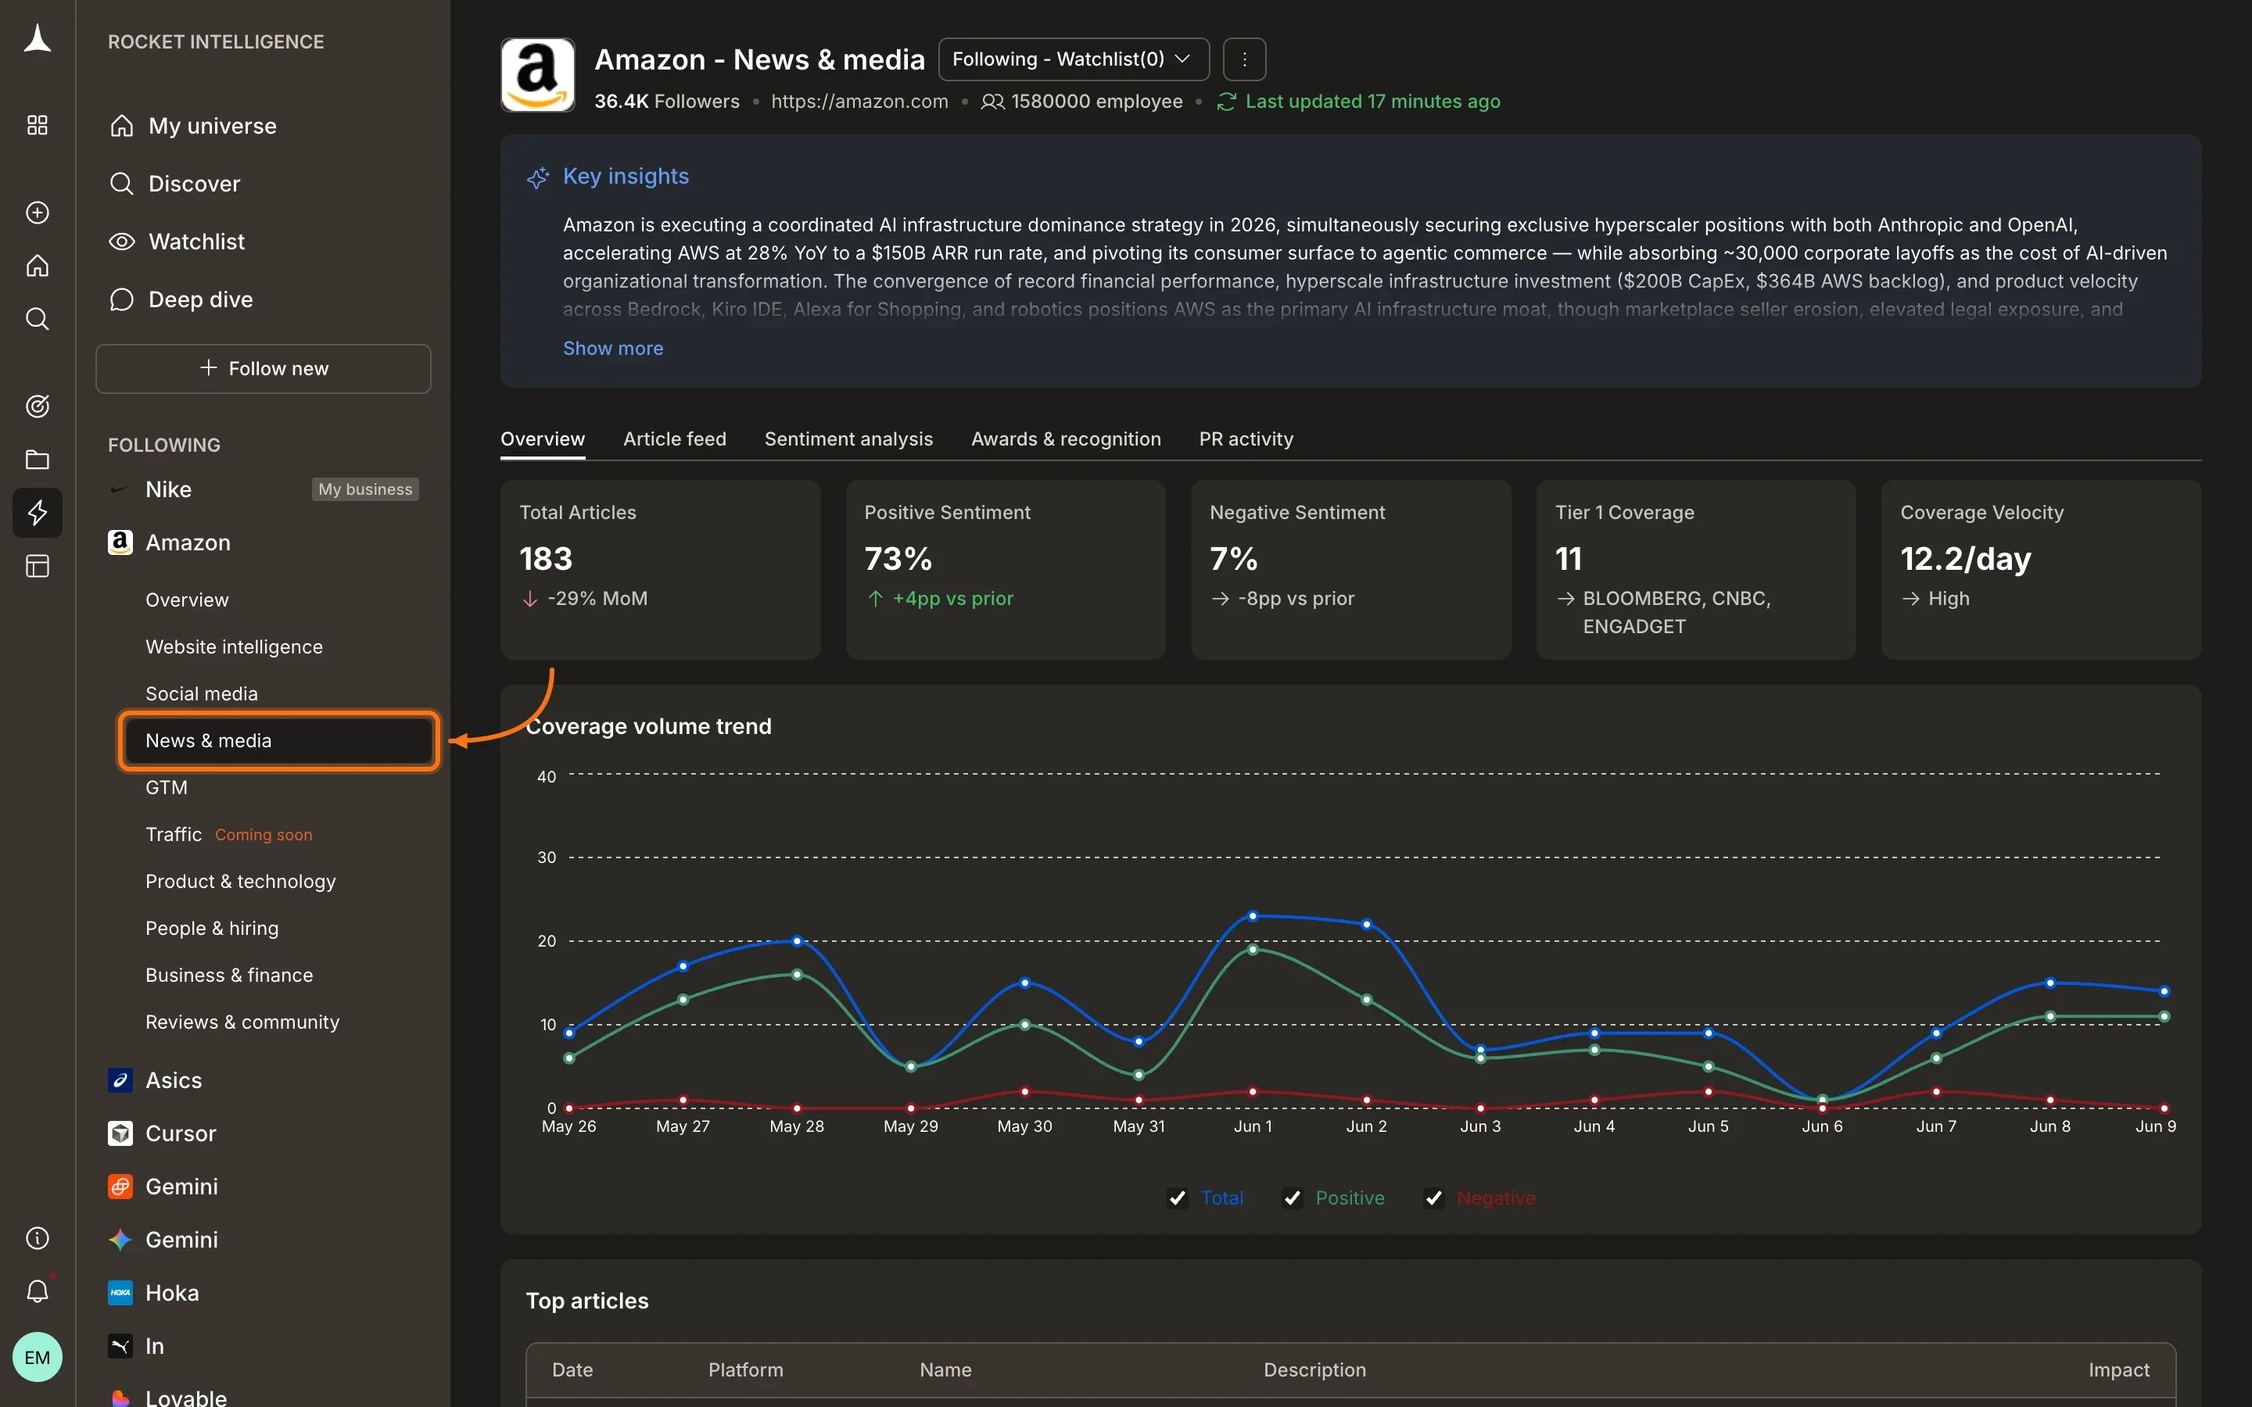Click the employees people icon
This screenshot has width=2252, height=1407.
(x=992, y=102)
